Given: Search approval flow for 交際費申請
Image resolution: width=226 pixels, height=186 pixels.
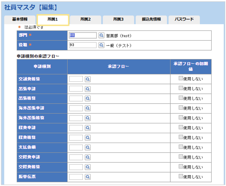Looking at the screenshot, I should coord(88,157).
